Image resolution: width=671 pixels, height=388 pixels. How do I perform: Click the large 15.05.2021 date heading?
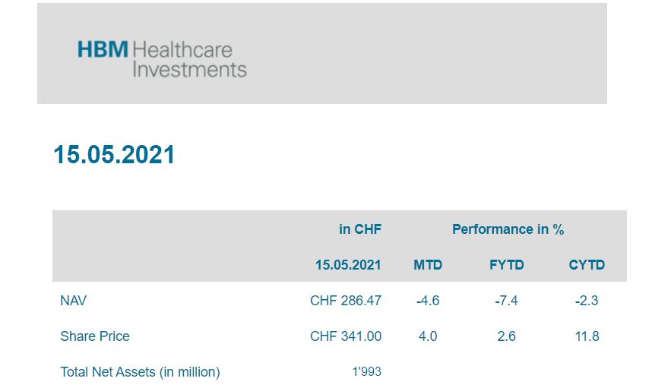coord(114,155)
